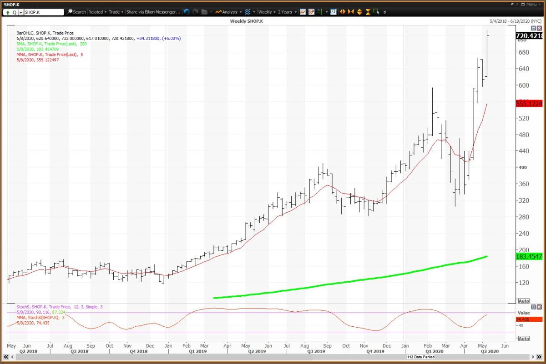The width and height of the screenshot is (546, 364).
Task: Click the green 200 SMA legend label
Action: [x=51, y=44]
